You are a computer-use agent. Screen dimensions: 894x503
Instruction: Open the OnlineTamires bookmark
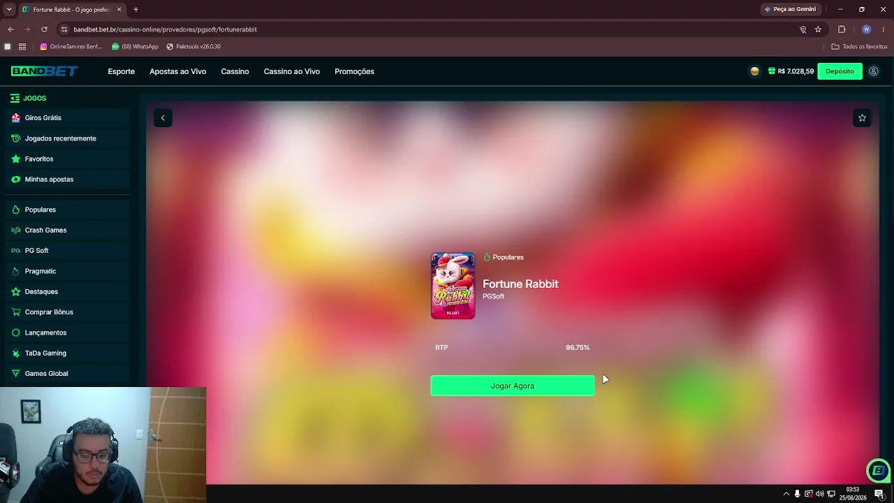pos(71,47)
